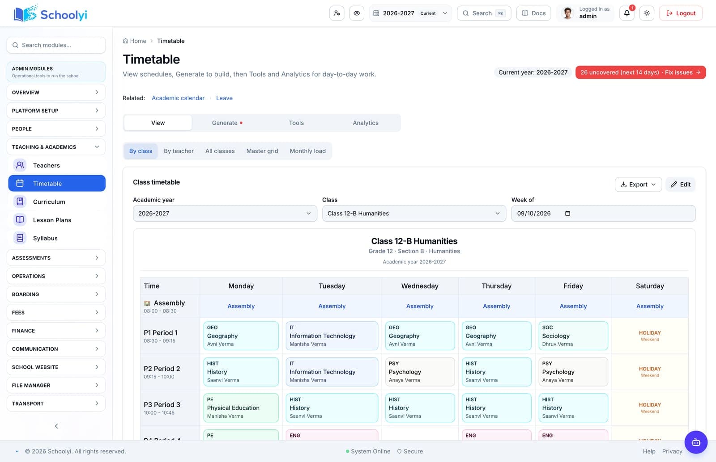Image resolution: width=716 pixels, height=462 pixels.
Task: Collapse the sidebar with the left chevron
Action: coord(56,426)
